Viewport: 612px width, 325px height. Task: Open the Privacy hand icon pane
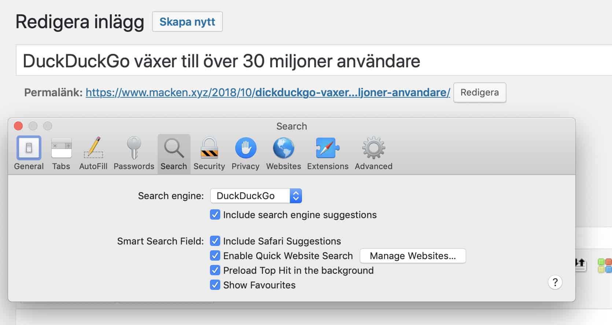pyautogui.click(x=245, y=153)
